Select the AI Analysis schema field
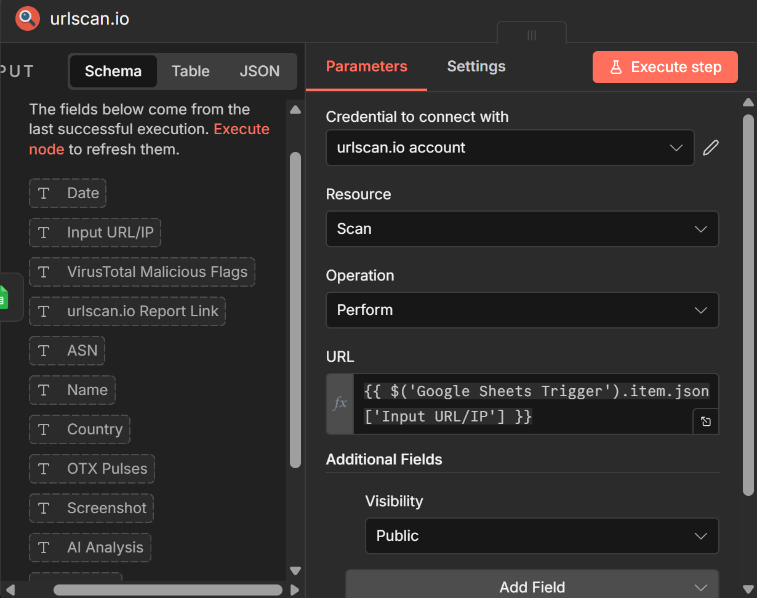 (90, 548)
